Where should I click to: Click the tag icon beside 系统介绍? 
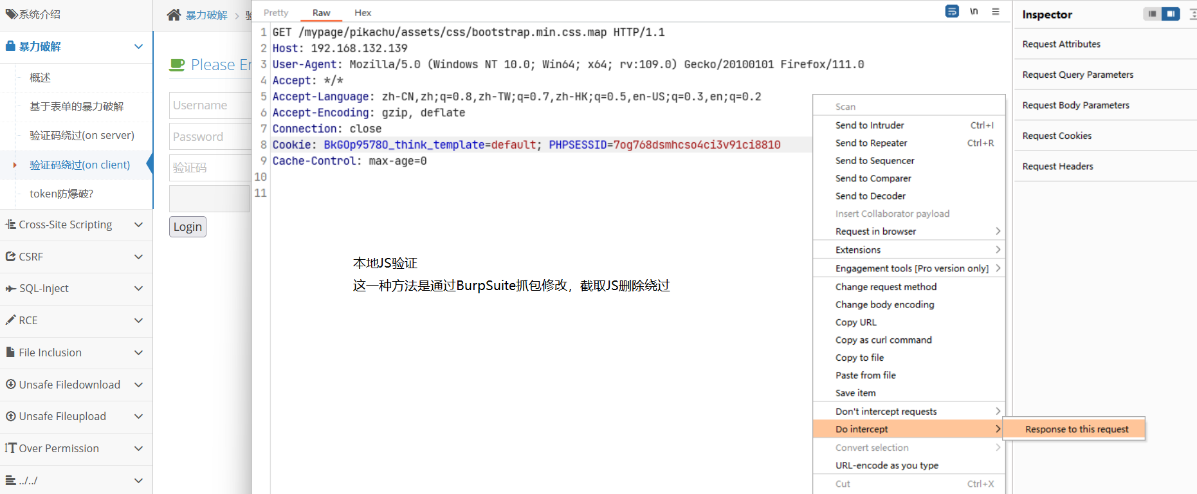[x=11, y=14]
